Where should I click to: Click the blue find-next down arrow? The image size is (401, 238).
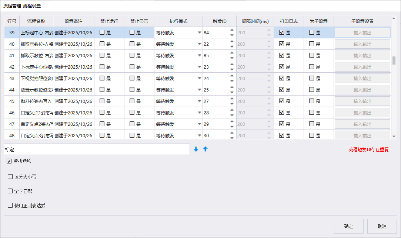coord(196,149)
